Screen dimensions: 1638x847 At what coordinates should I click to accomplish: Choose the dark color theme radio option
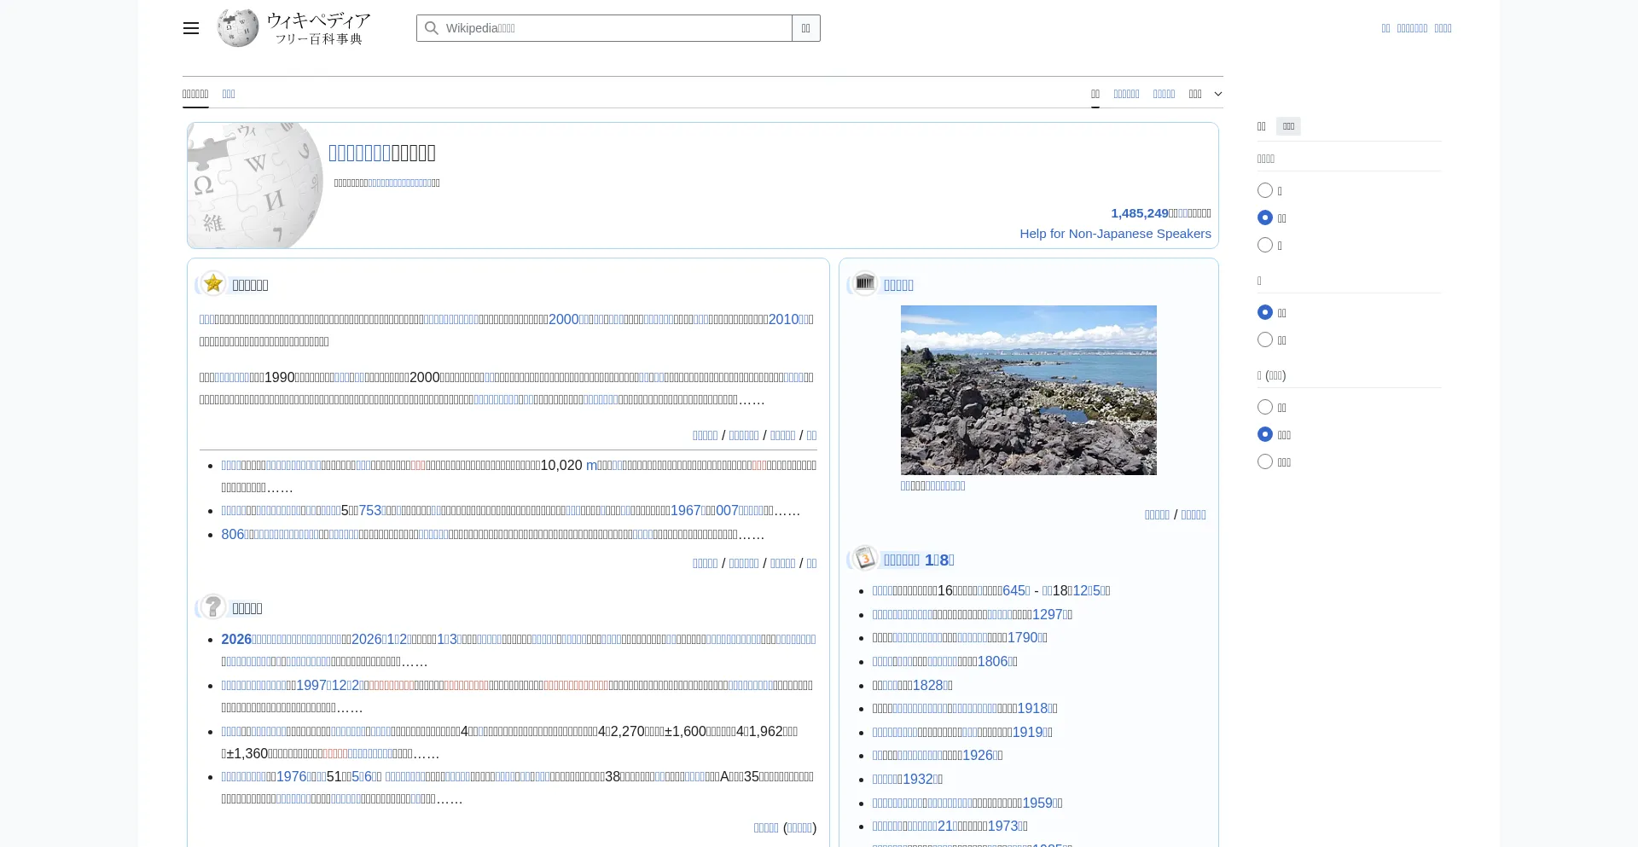tap(1265, 462)
